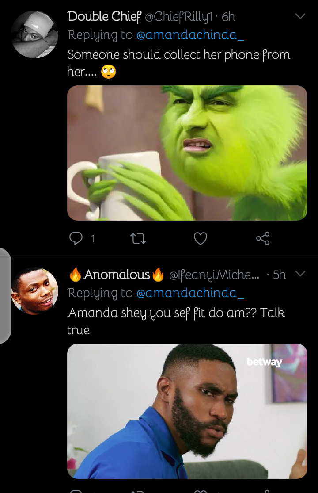Open @IfeanyiMiche... handle
This screenshot has height=493, width=318.
tap(214, 275)
